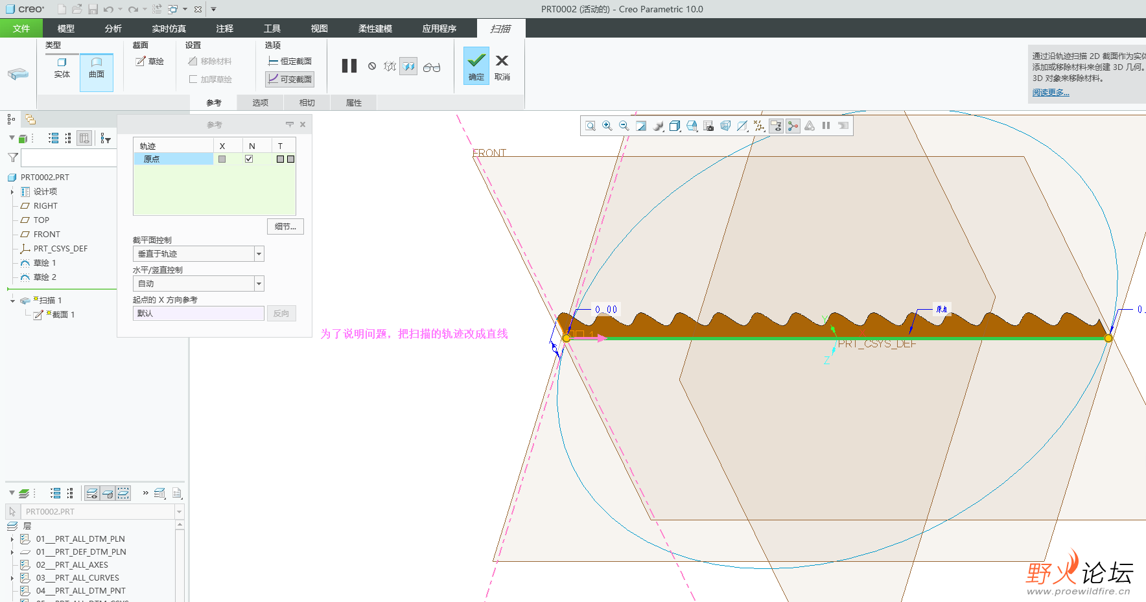Click the glasses verify-mode icon
Screen dimensions: 1146x602
432,67
